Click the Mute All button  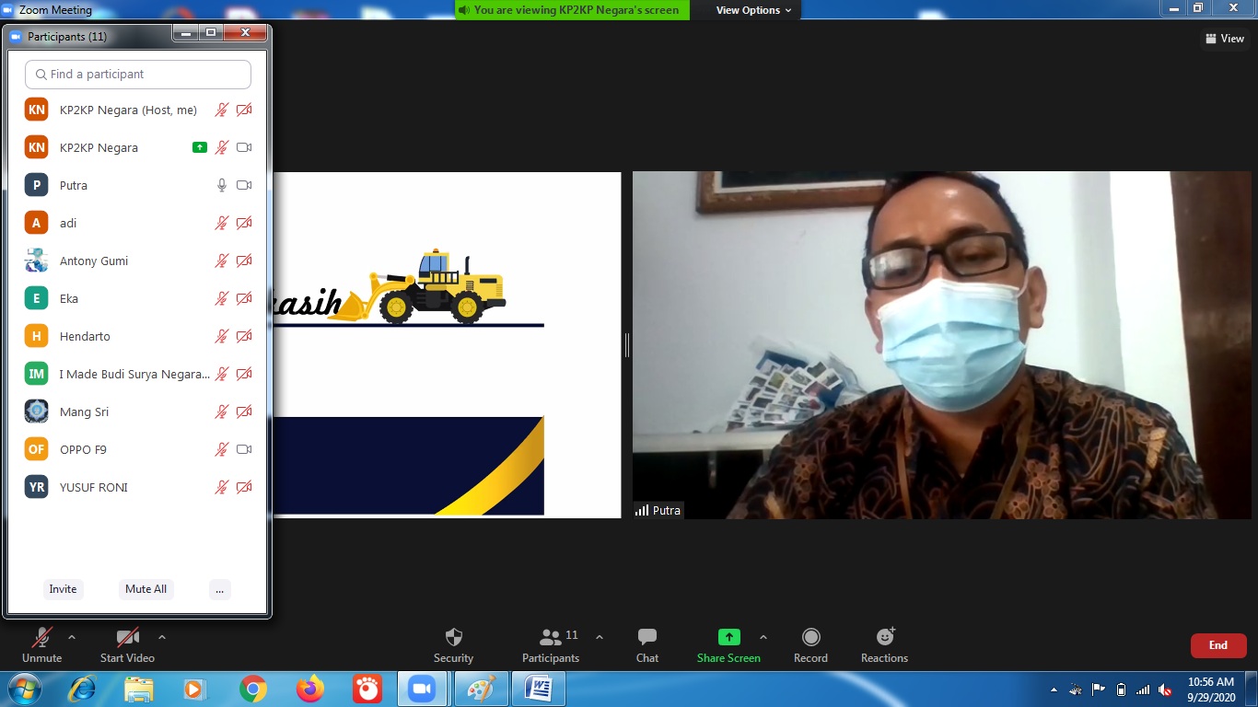click(146, 589)
